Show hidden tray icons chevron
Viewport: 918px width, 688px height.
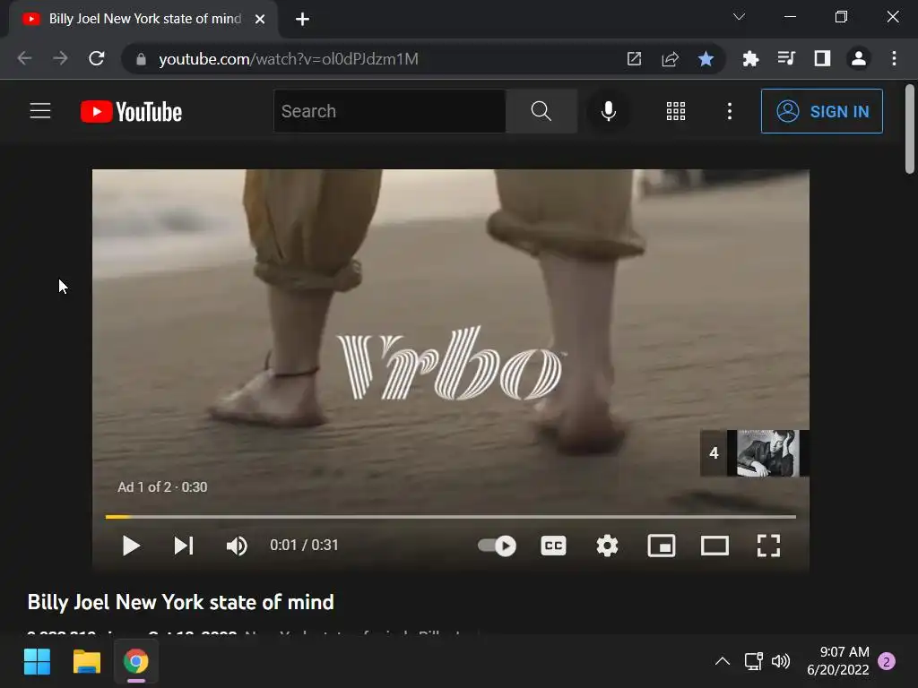click(723, 661)
